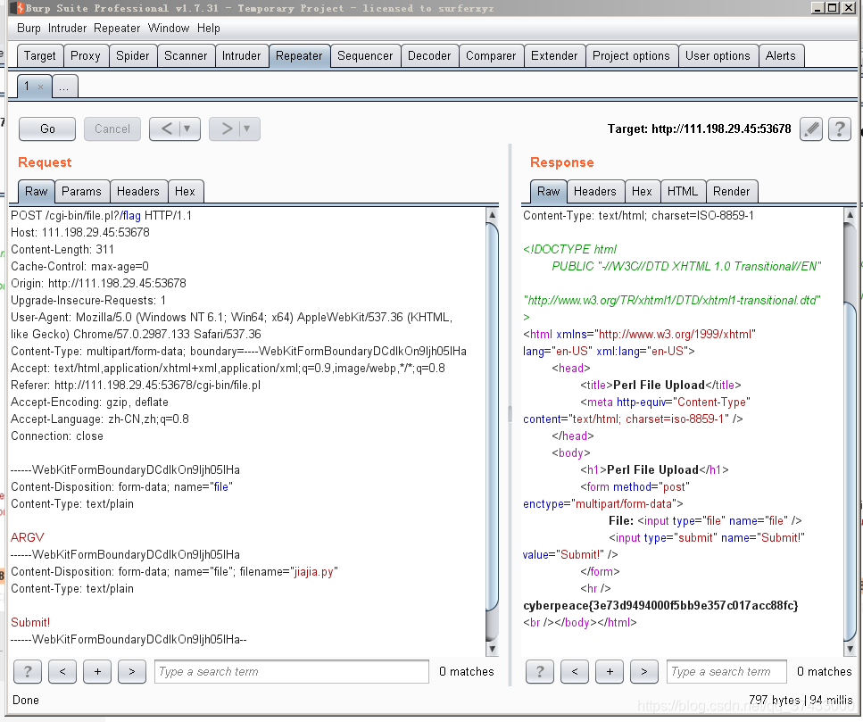
Task: Select the request Raw view tab
Action: coord(37,192)
